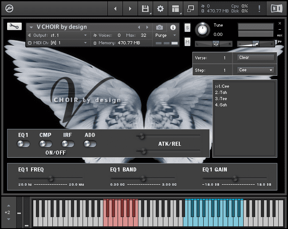288x229 pixels.
Task: Click the Max voices value 32
Action: click(143, 35)
